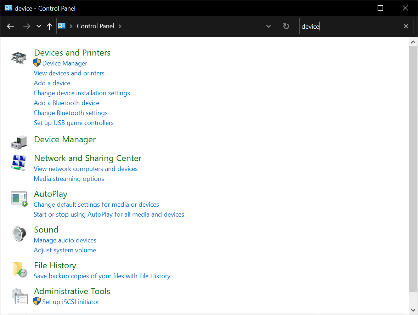The height and width of the screenshot is (315, 418).
Task: Click the Device Manager category icon
Action: pyautogui.click(x=18, y=142)
